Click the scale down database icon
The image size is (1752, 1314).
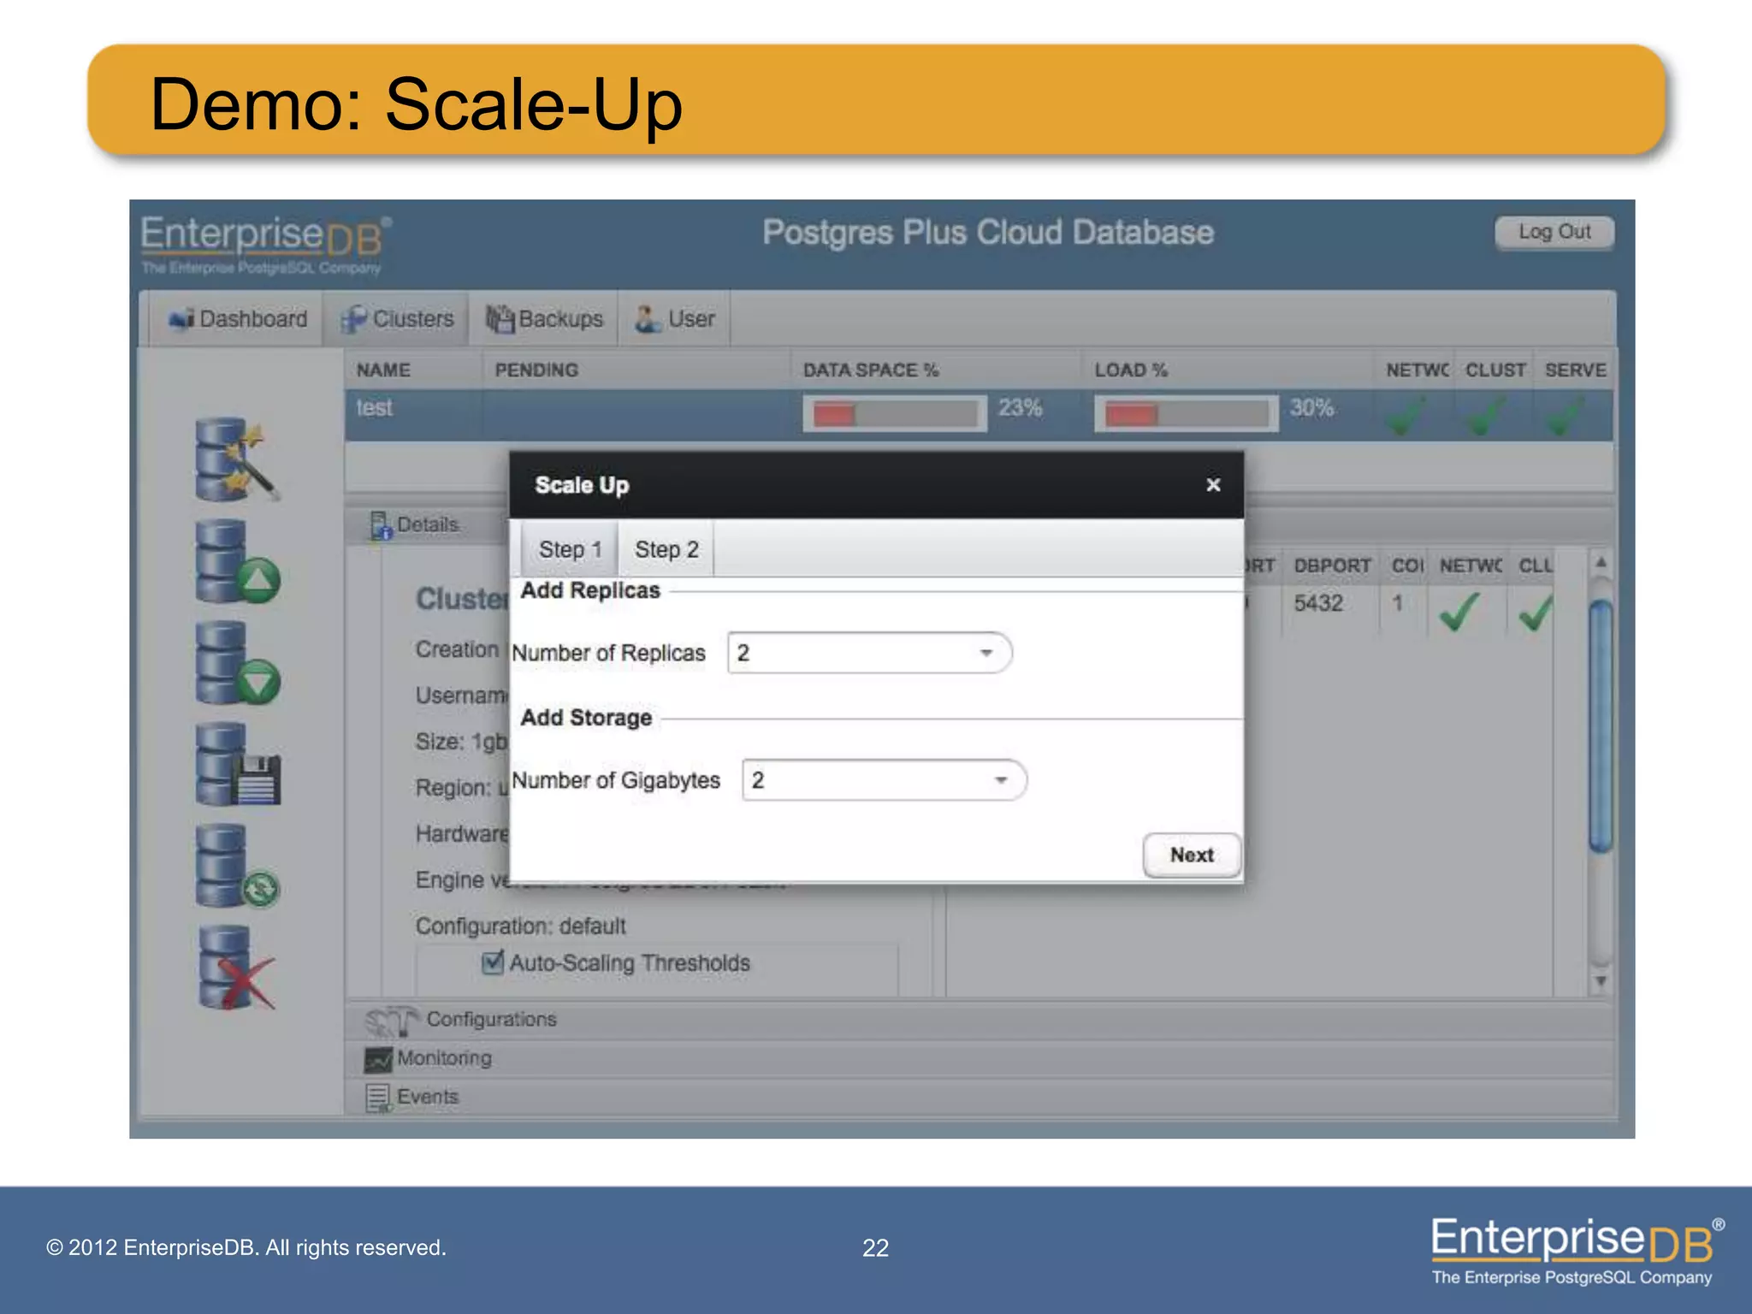click(237, 663)
